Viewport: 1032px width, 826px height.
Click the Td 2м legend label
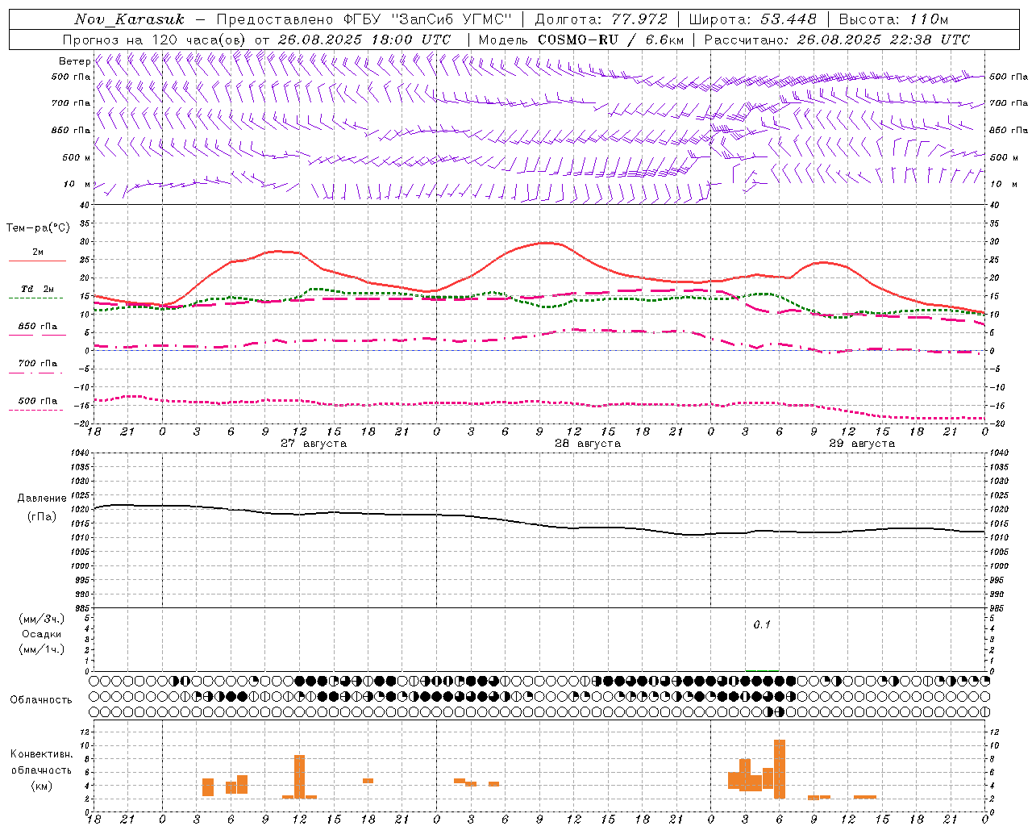(x=38, y=289)
